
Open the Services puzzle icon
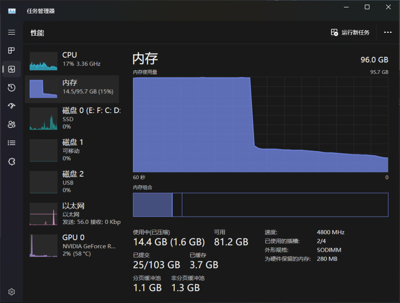coord(12,161)
